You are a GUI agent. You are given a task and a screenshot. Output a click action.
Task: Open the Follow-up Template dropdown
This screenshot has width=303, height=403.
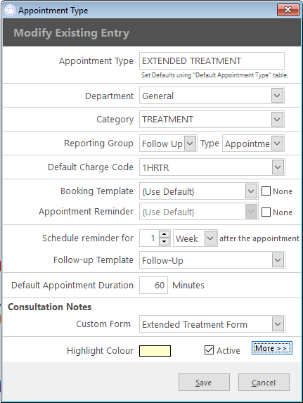pos(278,260)
